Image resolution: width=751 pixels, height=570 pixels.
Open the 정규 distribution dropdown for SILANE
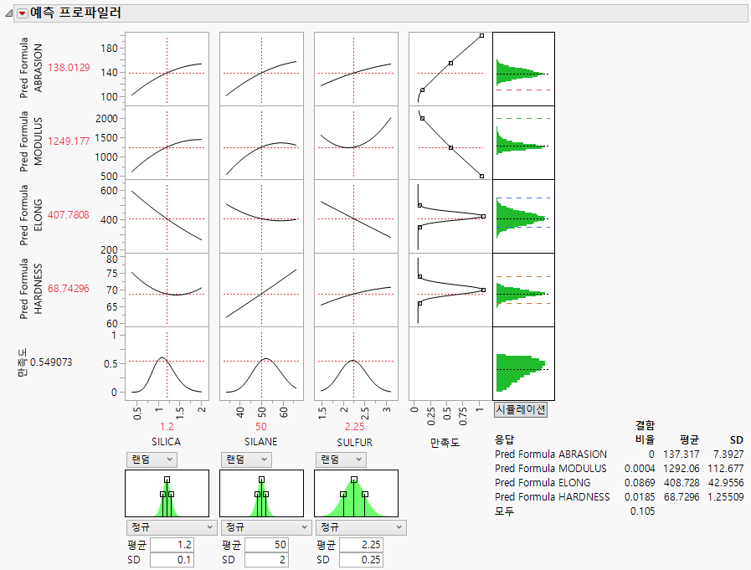265,527
